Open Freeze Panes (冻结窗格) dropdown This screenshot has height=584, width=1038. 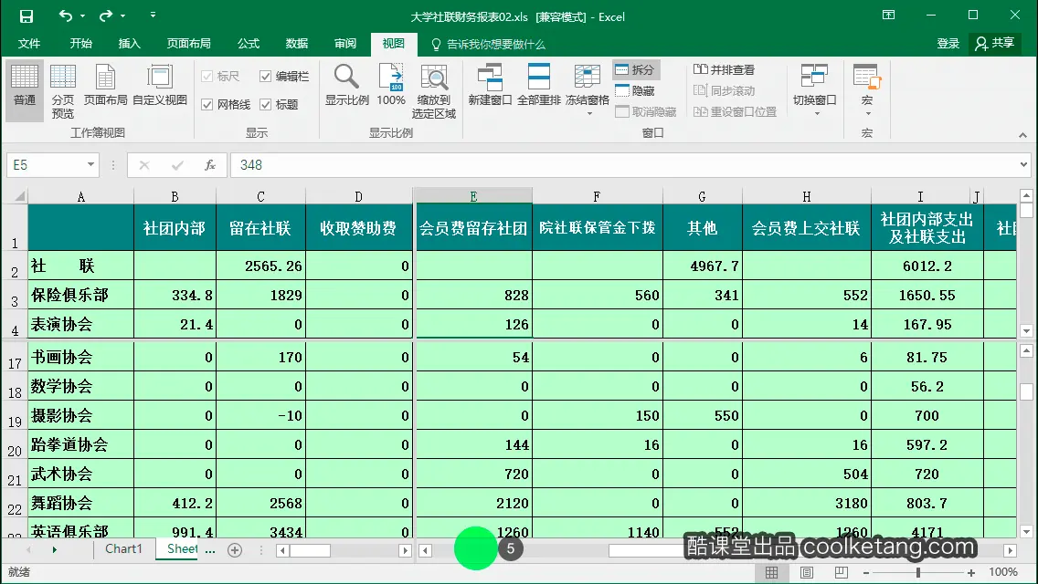[x=588, y=90]
